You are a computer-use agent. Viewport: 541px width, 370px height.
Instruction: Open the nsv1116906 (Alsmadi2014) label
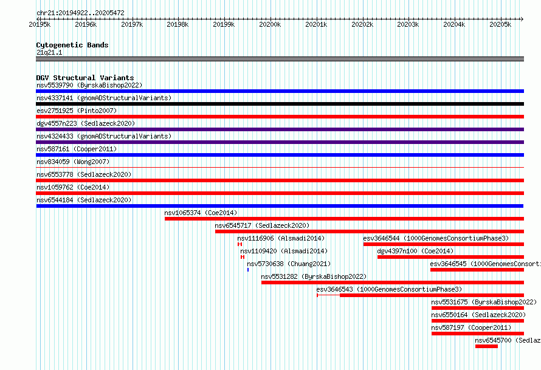coord(281,238)
